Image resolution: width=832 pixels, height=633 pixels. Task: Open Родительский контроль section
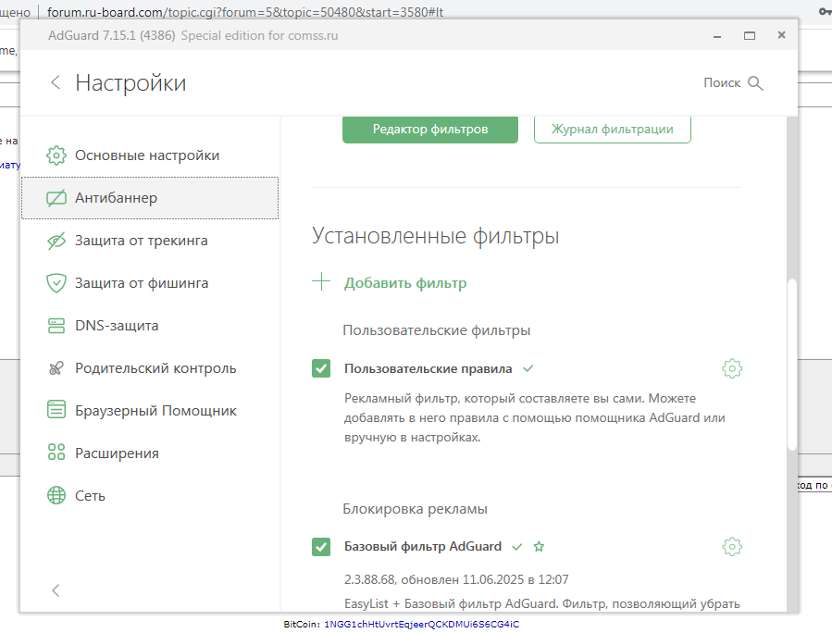click(150, 367)
